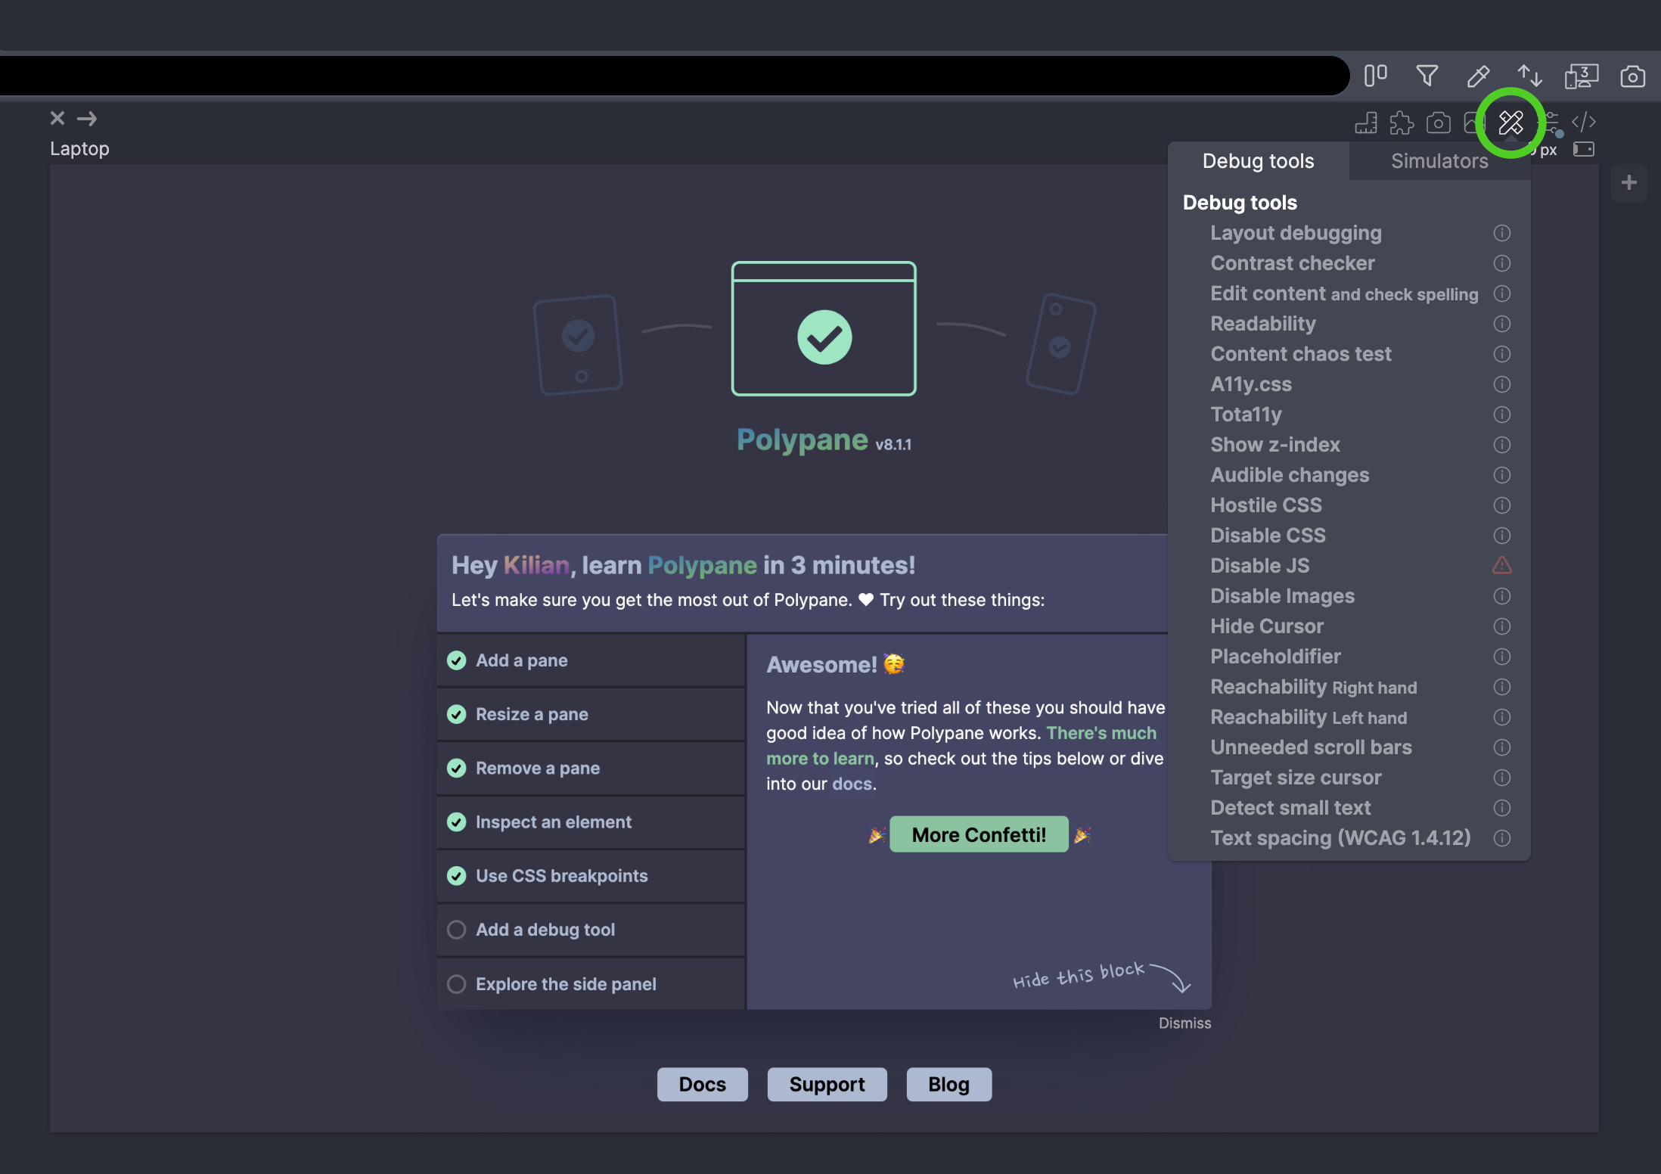1661x1174 pixels.
Task: Open the pane settings sliders icon
Action: coord(1551,123)
